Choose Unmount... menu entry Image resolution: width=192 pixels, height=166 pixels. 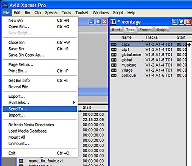40,143
